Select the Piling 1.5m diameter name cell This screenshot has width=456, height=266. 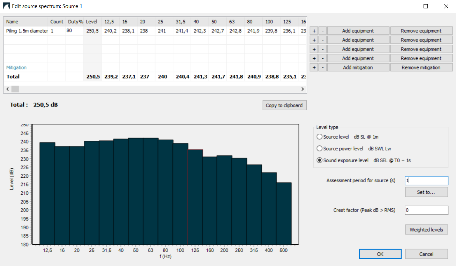[27, 31]
